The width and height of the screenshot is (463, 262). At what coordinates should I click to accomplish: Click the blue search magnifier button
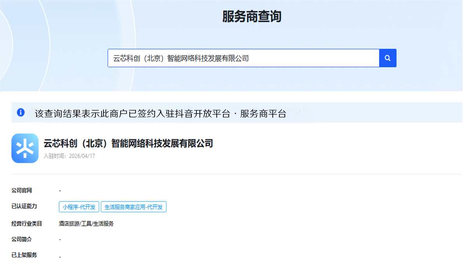(x=388, y=58)
